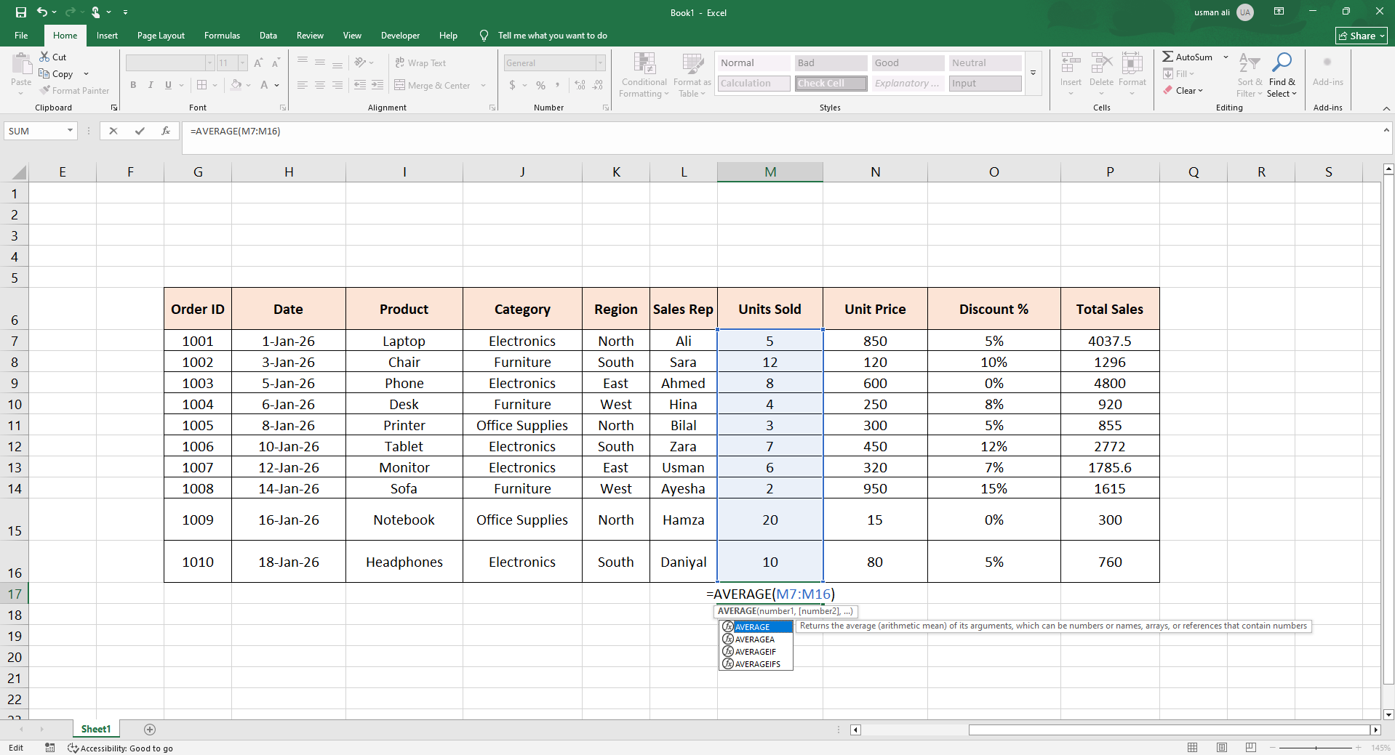1395x755 pixels.
Task: Toggle Underline formatting
Action: [168, 85]
